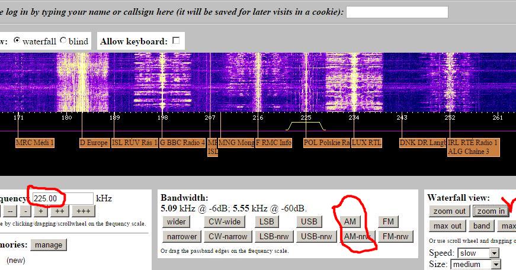This screenshot has height=270, width=516.
Task: Select USB mode
Action: point(309,221)
